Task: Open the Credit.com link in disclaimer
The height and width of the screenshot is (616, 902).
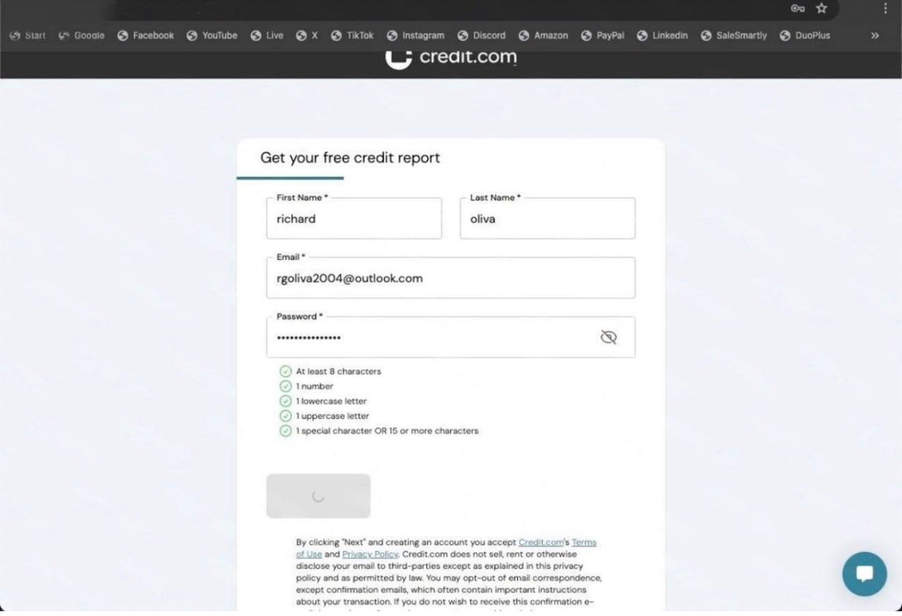Action: point(540,542)
